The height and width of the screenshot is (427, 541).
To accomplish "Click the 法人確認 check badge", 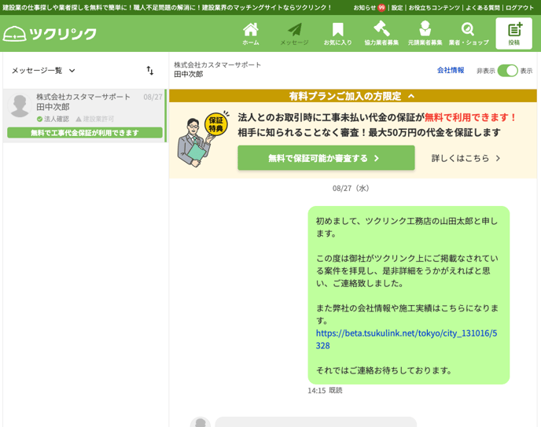I will [53, 119].
